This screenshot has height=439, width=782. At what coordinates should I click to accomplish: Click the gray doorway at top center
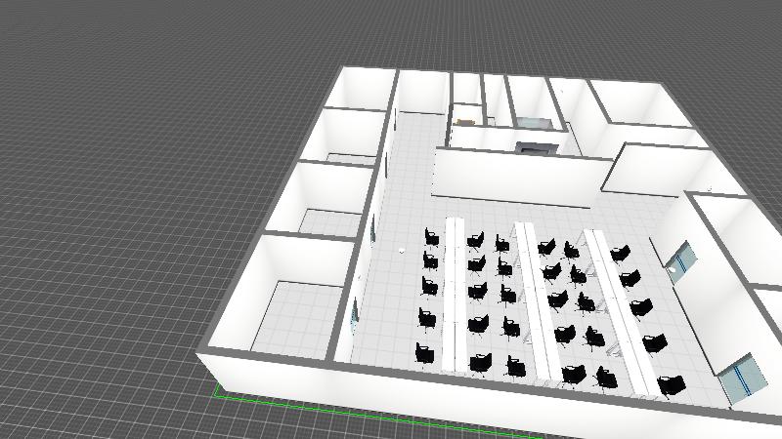click(537, 148)
